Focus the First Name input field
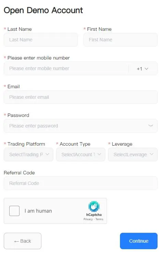The width and height of the screenshot is (162, 255). [x=121, y=40]
